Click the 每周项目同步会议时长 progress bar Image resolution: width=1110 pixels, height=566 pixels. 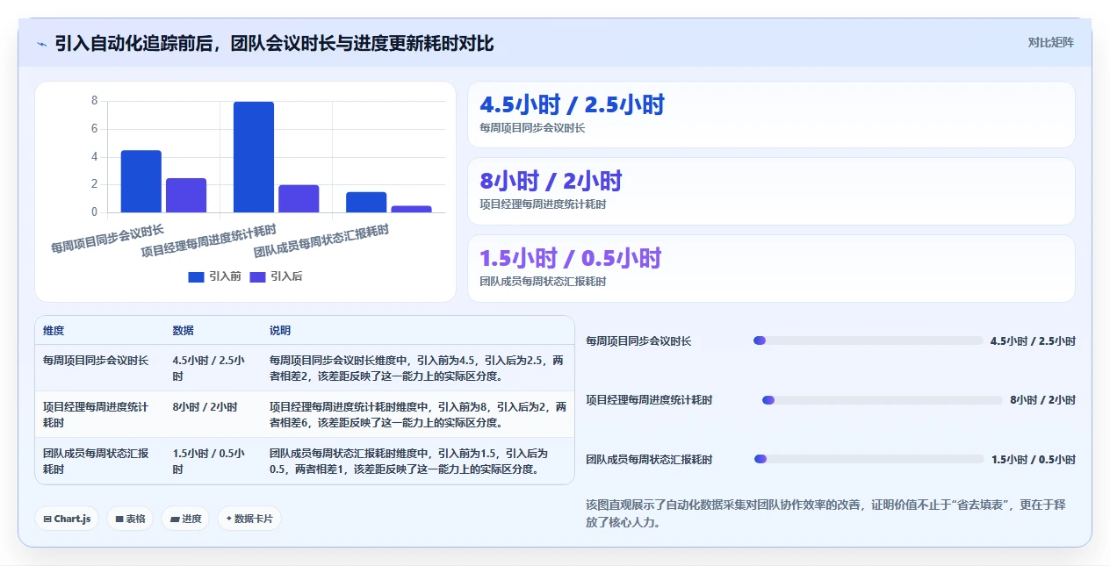(869, 340)
